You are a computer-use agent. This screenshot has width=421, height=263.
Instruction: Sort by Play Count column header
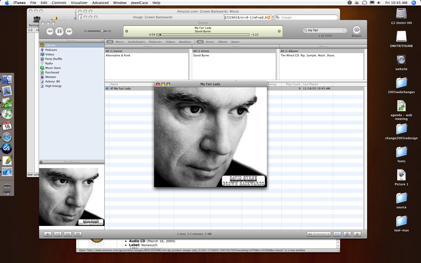pos(291,84)
